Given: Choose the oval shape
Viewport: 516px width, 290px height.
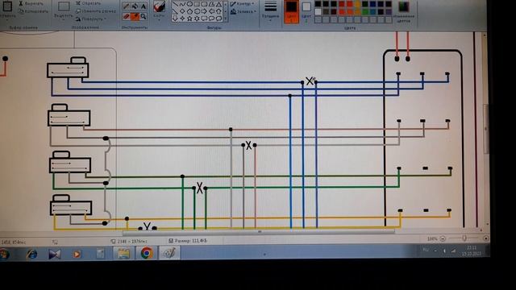Looking at the screenshot, I should pyautogui.click(x=190, y=5).
